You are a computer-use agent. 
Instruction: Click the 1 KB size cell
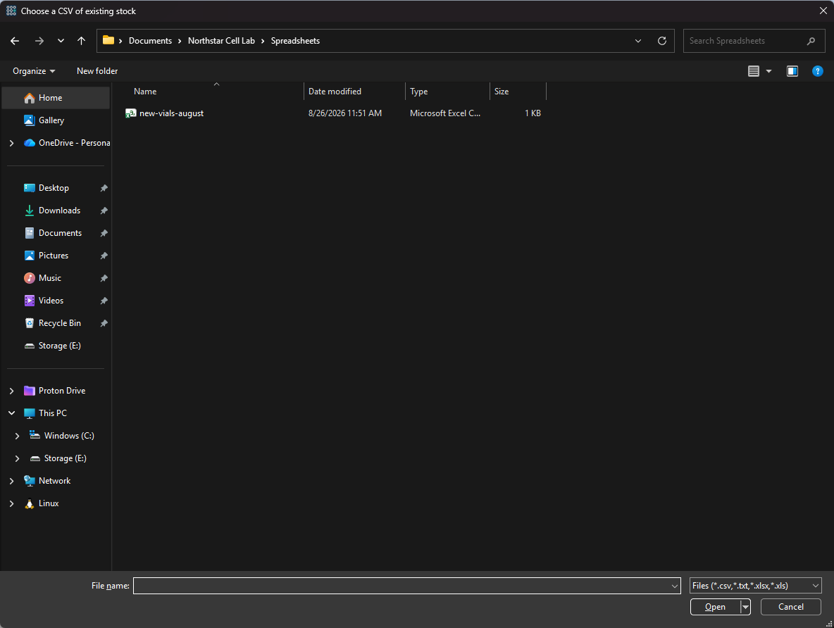coord(533,113)
